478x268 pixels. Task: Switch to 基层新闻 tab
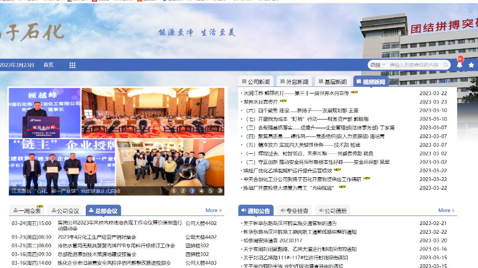pyautogui.click(x=332, y=82)
